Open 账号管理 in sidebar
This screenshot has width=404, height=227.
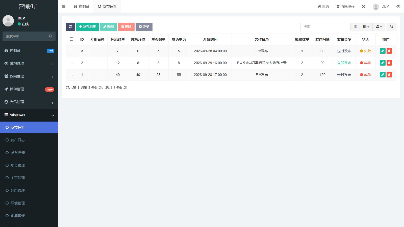coord(29,165)
